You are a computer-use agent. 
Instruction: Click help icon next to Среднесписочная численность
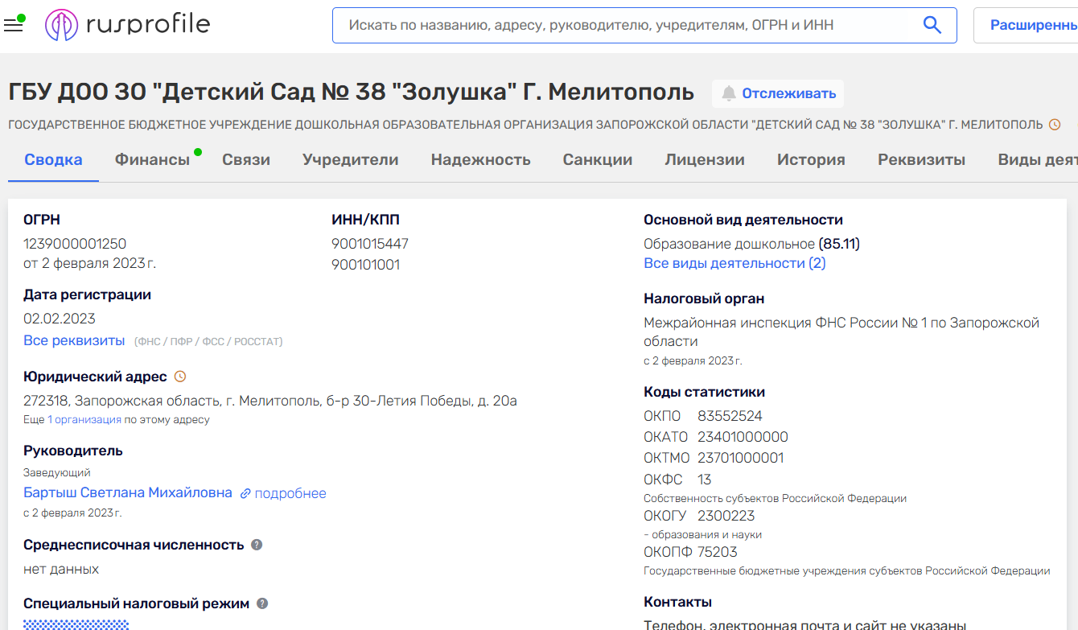click(257, 545)
